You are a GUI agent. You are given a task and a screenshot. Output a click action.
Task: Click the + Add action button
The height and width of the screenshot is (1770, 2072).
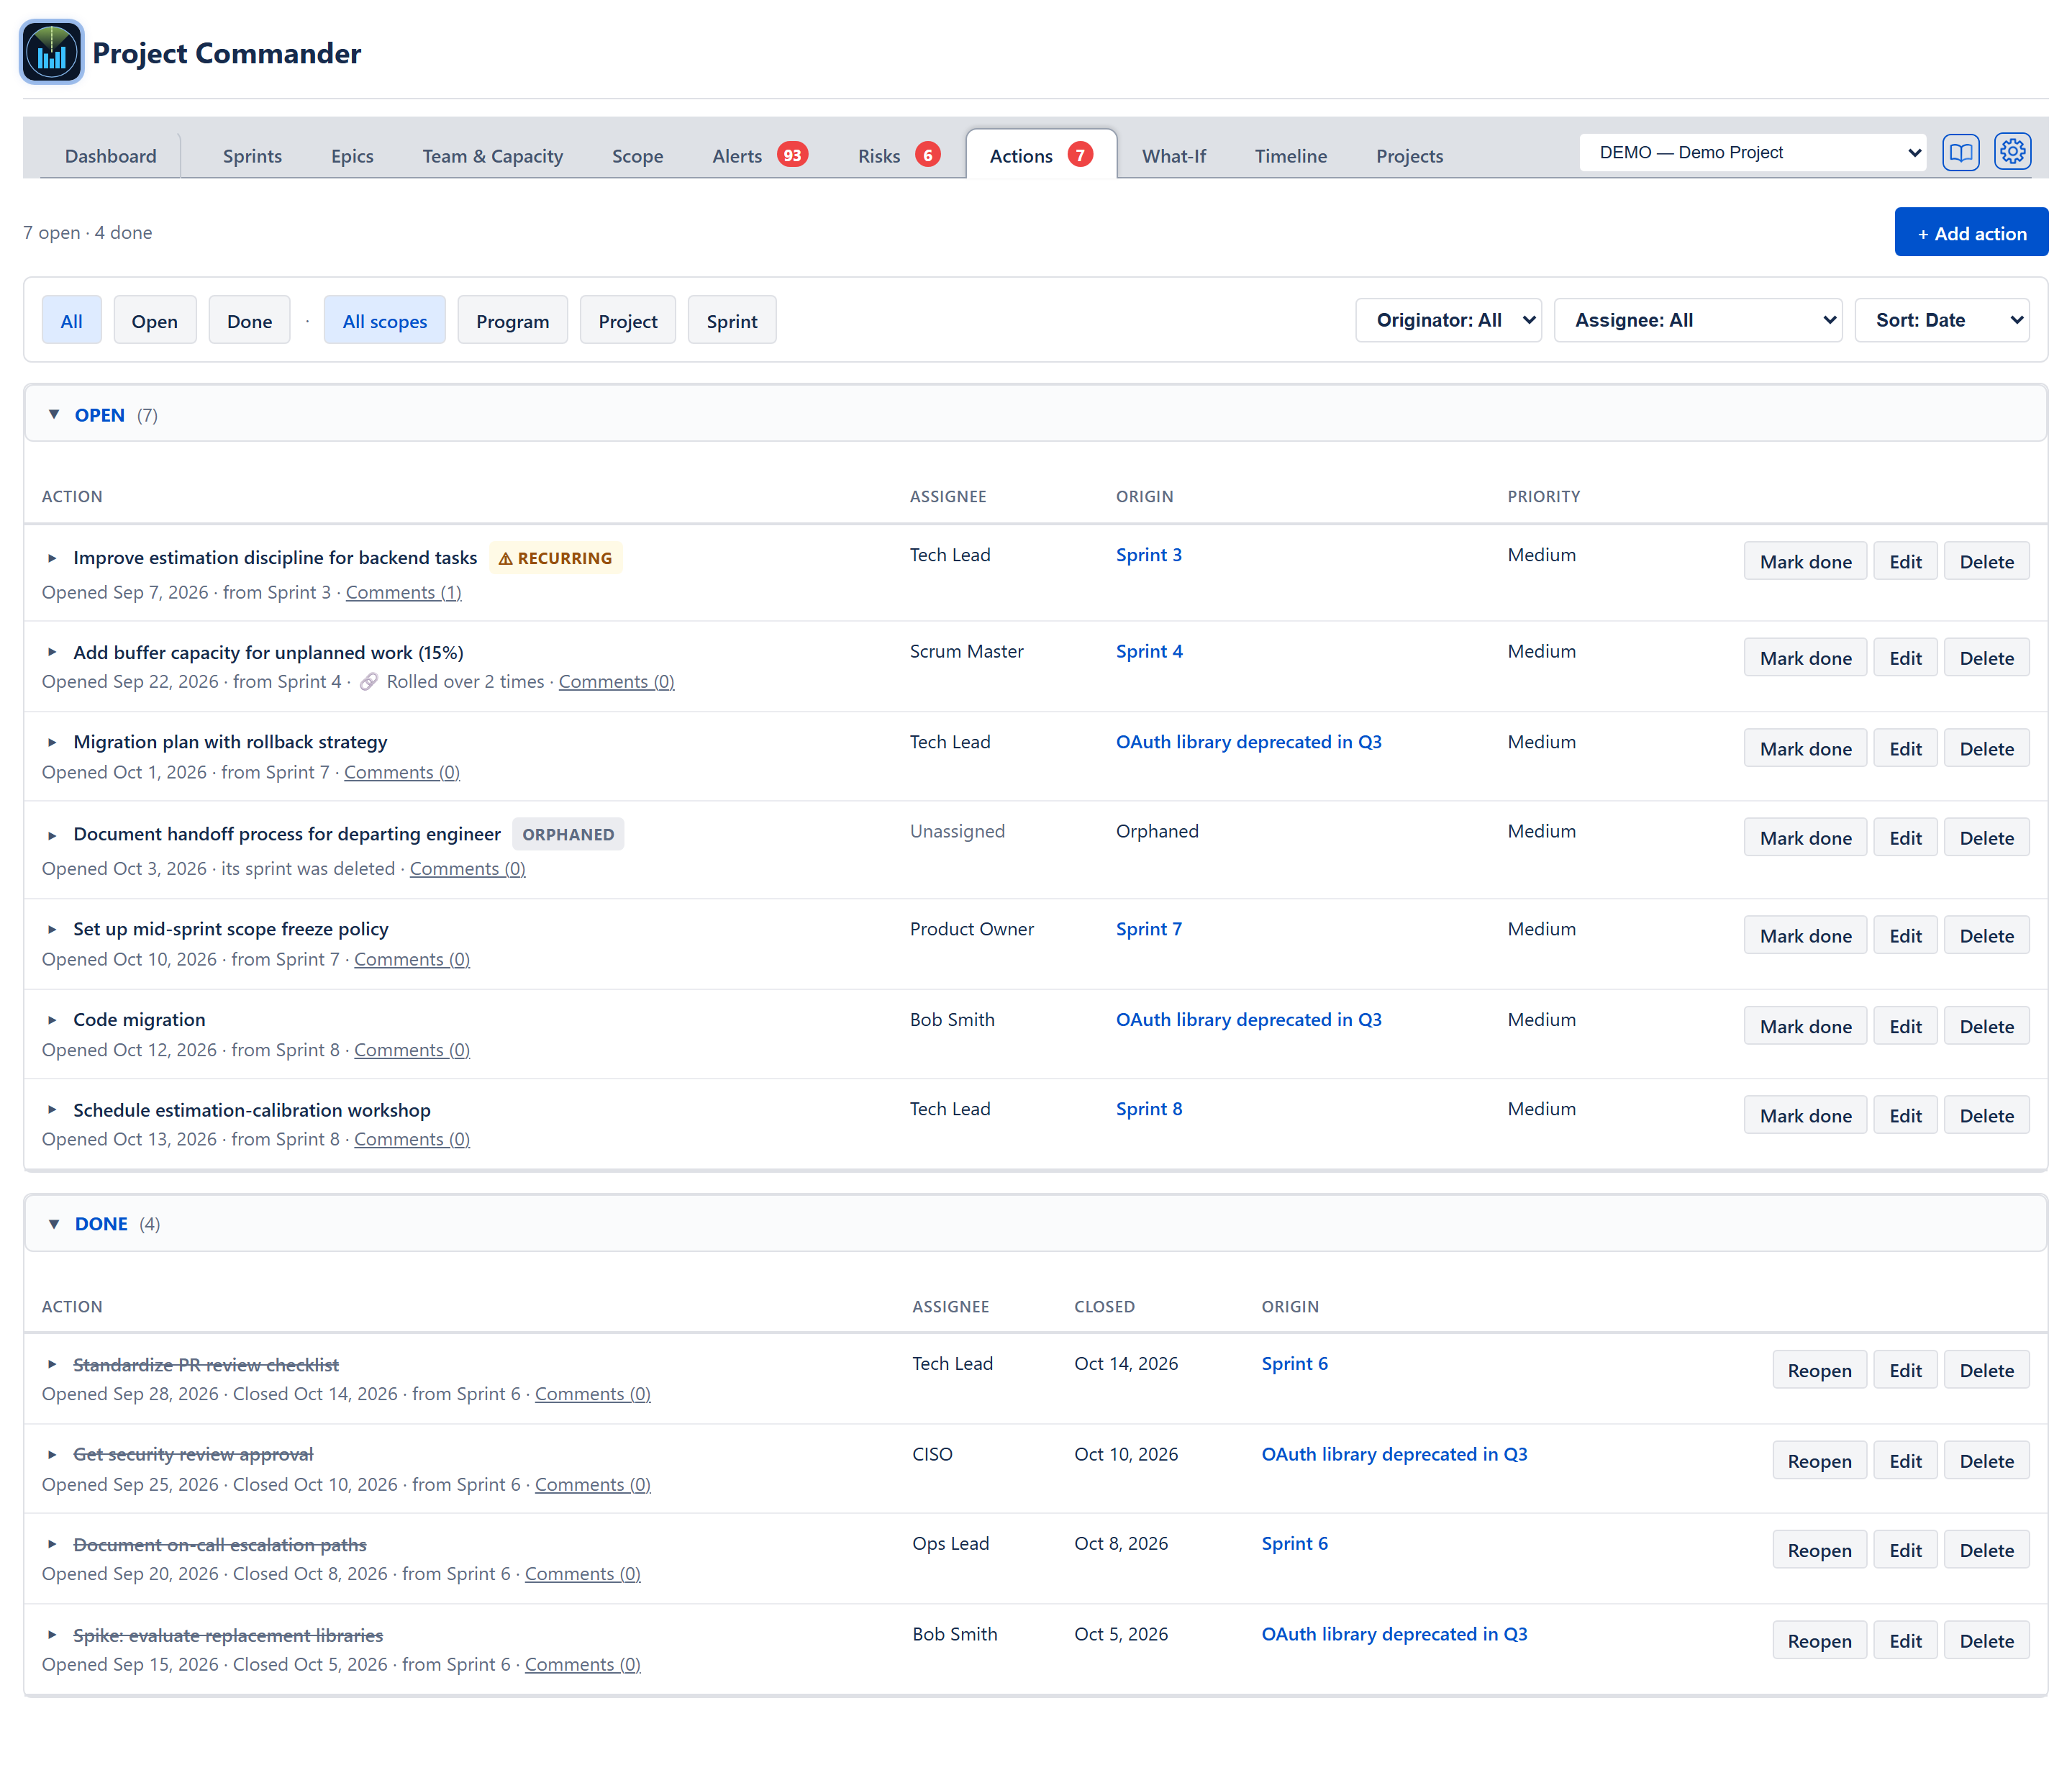1971,233
